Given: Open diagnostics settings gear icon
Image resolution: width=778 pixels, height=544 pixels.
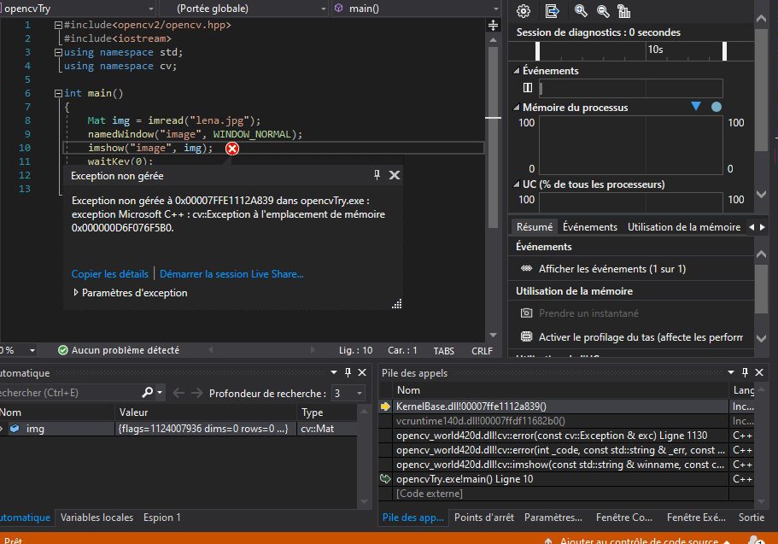Looking at the screenshot, I should click(524, 11).
